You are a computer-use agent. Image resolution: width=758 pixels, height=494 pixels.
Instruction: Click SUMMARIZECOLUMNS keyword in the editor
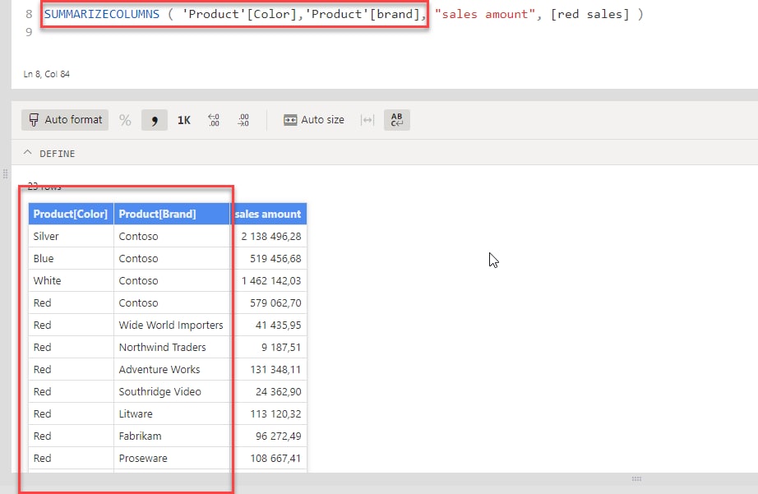pyautogui.click(x=101, y=14)
